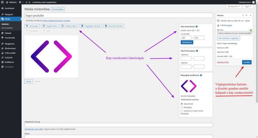Screen dimensions: 258x138
Task: Click the comments bubble icon in admin bar
Action: point(20,2)
